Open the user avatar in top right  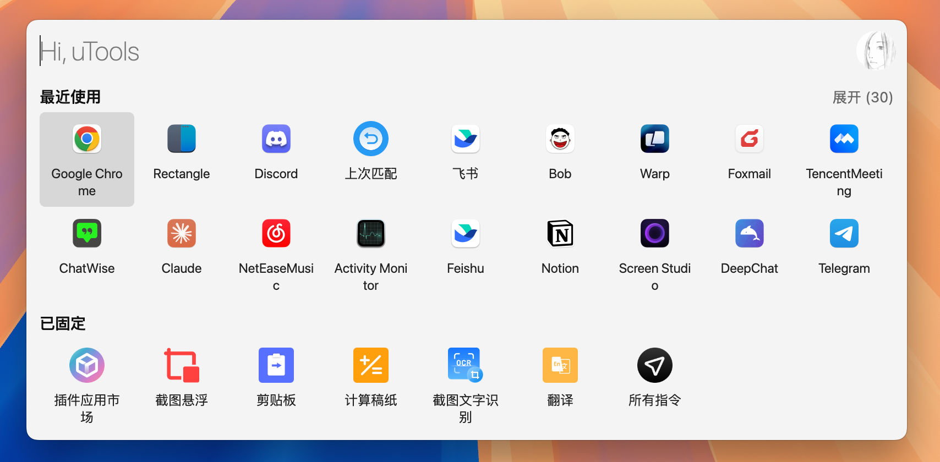[876, 51]
